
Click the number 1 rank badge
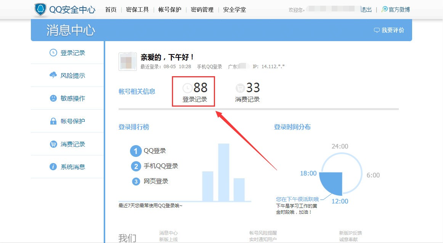pos(136,151)
